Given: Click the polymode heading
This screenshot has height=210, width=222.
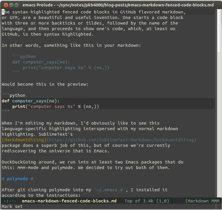Looking at the screenshot, I should tap(18, 179).
